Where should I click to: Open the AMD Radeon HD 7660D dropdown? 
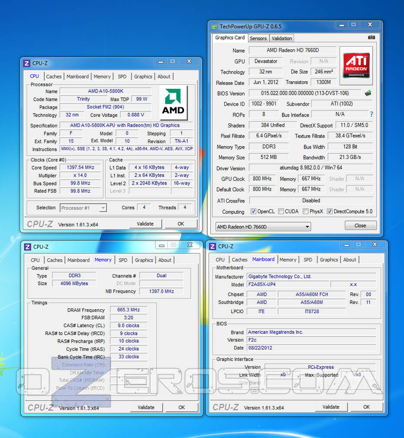(x=263, y=227)
